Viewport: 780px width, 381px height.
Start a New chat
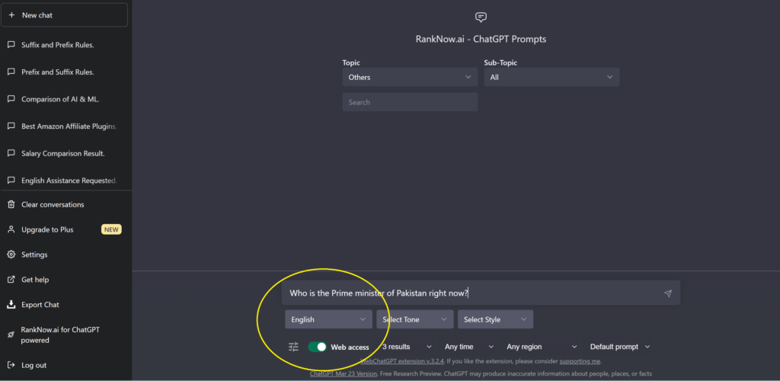tap(65, 15)
